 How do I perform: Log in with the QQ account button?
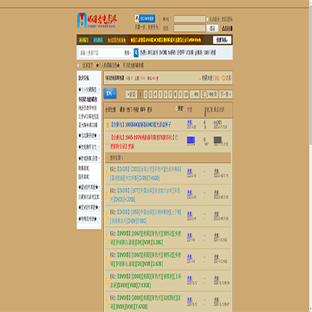click(145, 19)
